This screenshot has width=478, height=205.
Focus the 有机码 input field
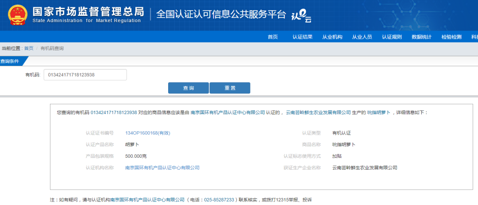click(85, 75)
